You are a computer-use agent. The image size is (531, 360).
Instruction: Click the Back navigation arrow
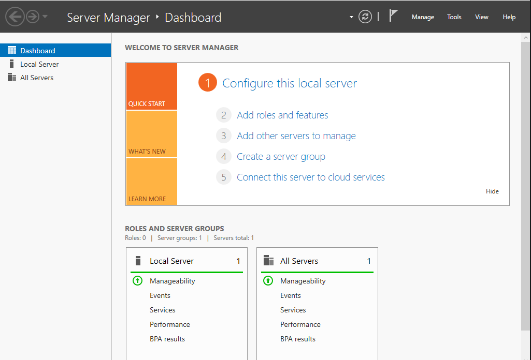[x=15, y=17]
